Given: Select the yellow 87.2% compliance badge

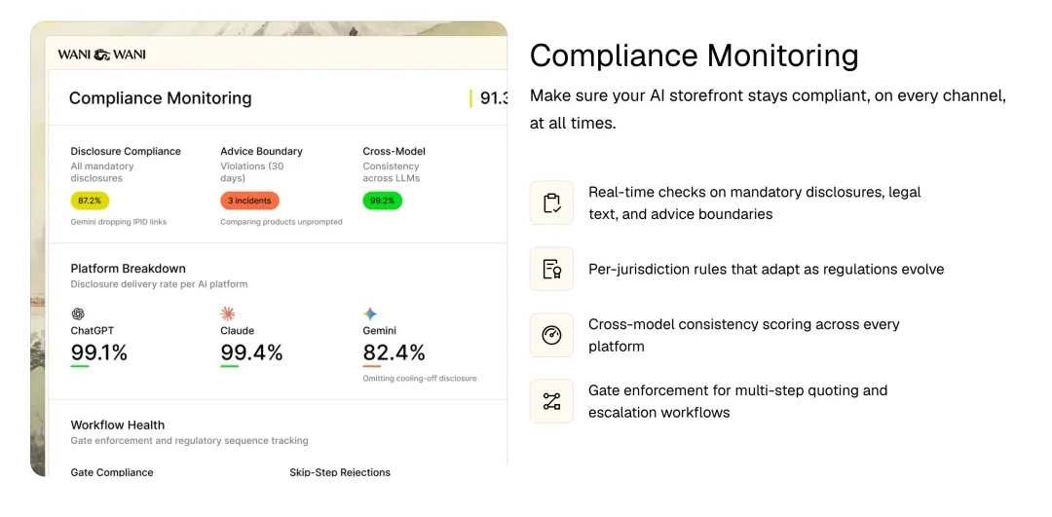Looking at the screenshot, I should [x=90, y=201].
